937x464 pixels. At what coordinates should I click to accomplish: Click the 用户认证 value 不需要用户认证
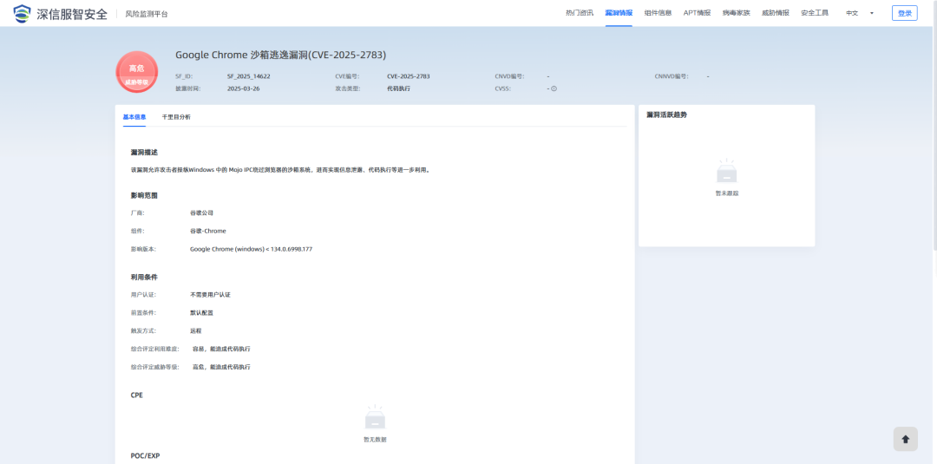[210, 294]
